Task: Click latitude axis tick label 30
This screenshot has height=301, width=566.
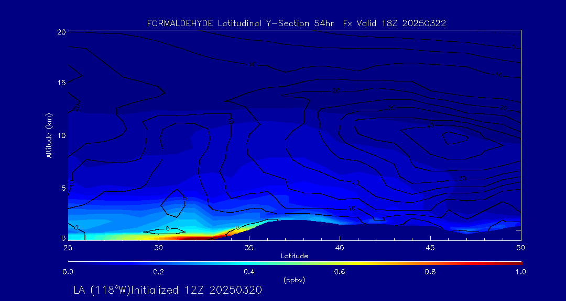Action: pyautogui.click(x=158, y=248)
